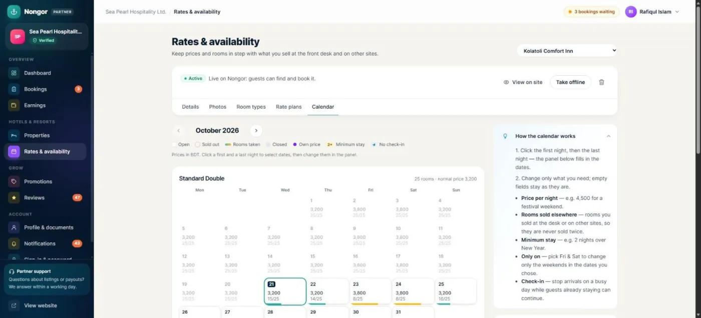Click the 43 badge on Notifications
Viewport: 701px width, 318px height.
[77, 243]
